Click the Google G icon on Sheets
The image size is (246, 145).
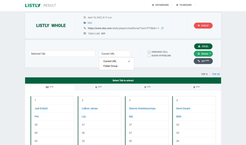point(199,54)
